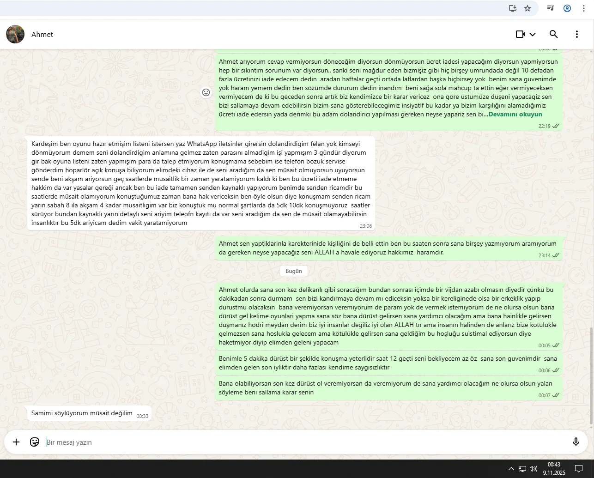This screenshot has width=594, height=478.
Task: Open the emoji and sticker picker
Action: click(x=35, y=442)
